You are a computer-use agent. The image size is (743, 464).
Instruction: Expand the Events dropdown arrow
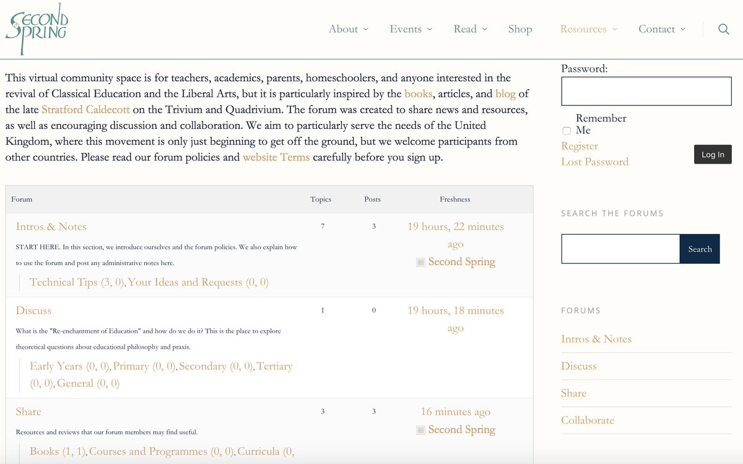pyautogui.click(x=430, y=29)
